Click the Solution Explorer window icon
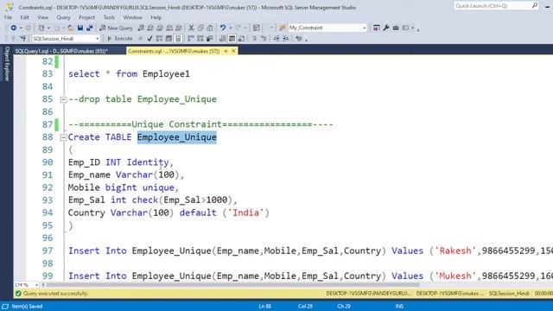 pos(377,28)
